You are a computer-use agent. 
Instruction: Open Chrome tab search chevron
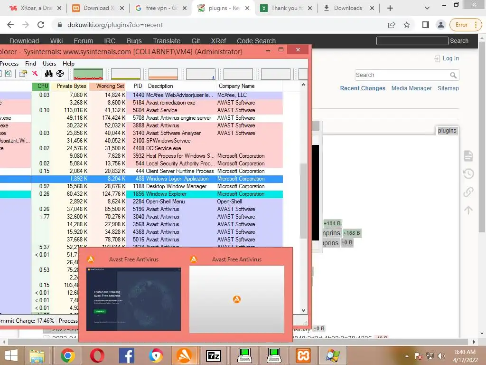427,8
